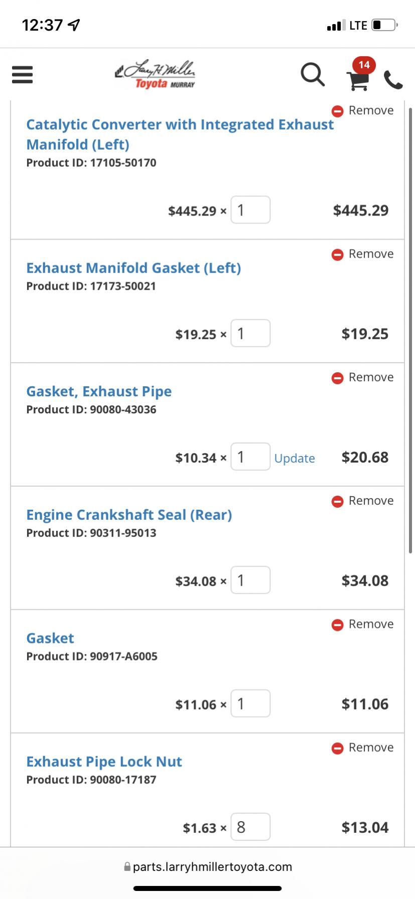Select quantity field for Exhaust Pipe Lock Nut

pyautogui.click(x=250, y=827)
